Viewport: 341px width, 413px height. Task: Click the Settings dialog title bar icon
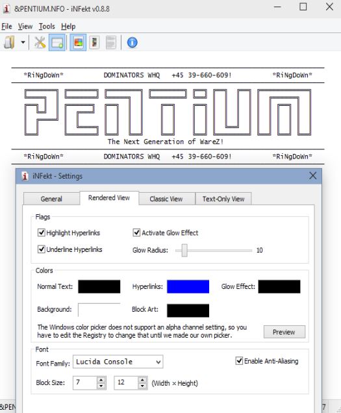[25, 176]
